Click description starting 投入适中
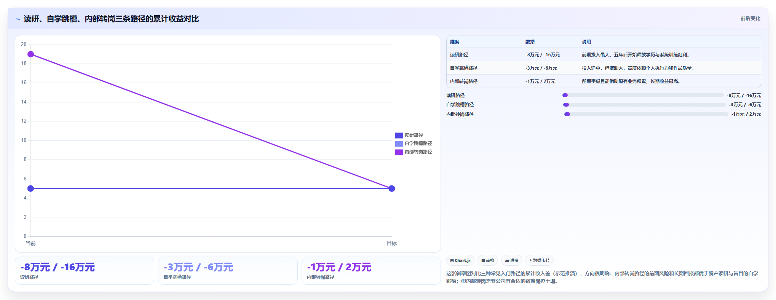This screenshot has height=300, width=776. 638,68
